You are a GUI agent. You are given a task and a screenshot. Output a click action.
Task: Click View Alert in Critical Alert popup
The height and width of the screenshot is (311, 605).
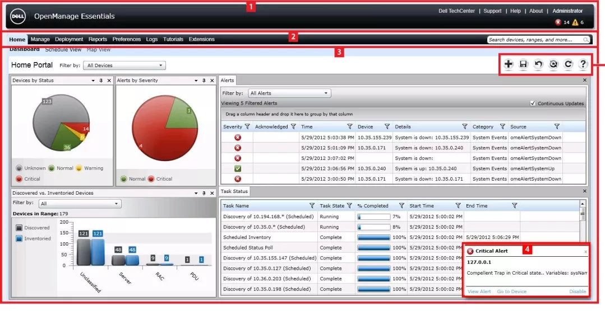479,292
